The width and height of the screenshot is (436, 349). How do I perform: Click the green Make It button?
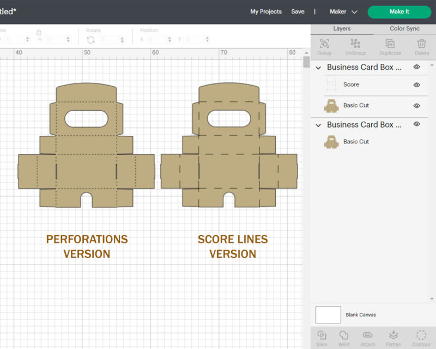399,11
